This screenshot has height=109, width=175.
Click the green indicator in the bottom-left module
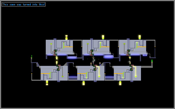63,76
